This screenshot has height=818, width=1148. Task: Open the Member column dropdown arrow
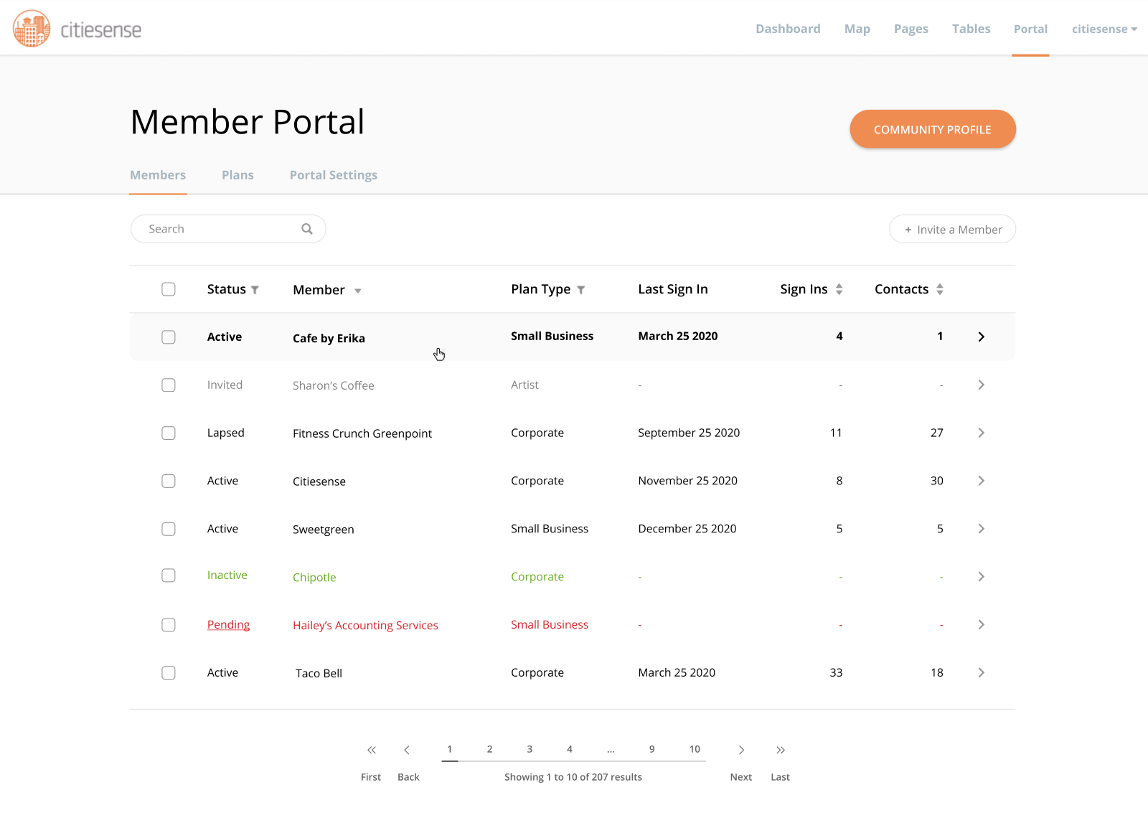pos(358,291)
